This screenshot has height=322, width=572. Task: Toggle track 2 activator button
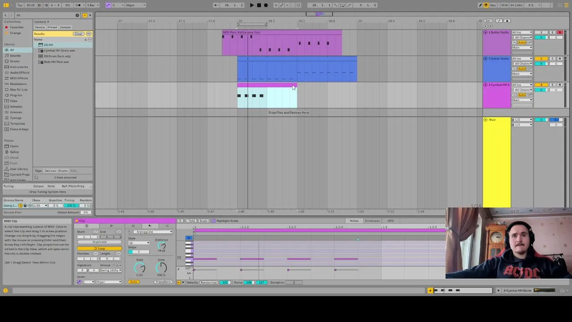(x=541, y=59)
